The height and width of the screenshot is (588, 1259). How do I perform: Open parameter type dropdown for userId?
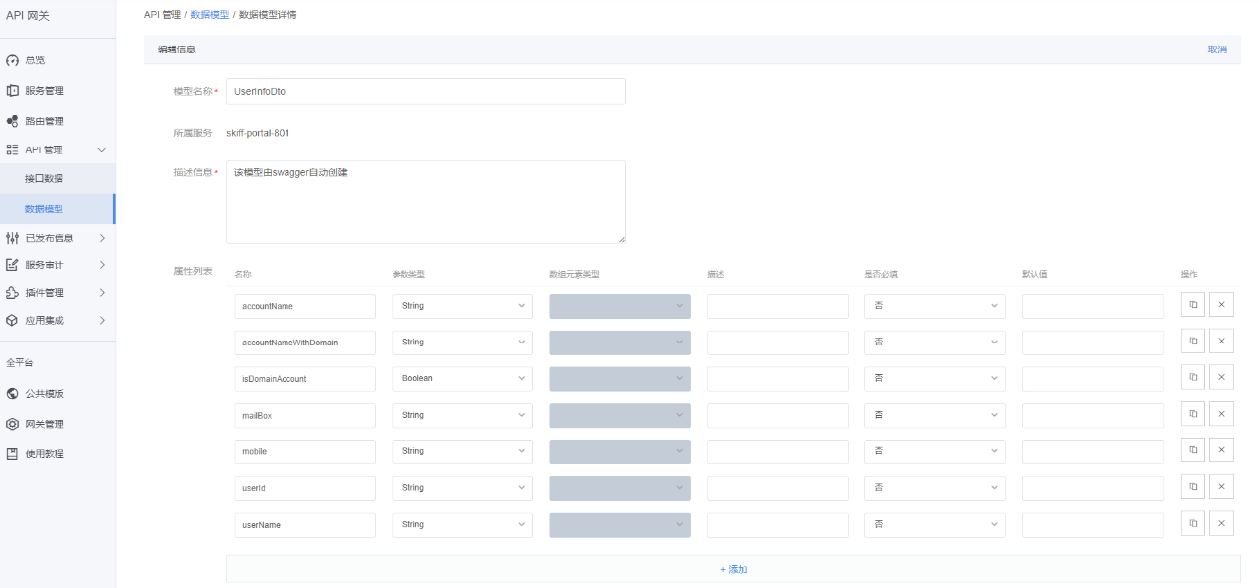point(462,487)
